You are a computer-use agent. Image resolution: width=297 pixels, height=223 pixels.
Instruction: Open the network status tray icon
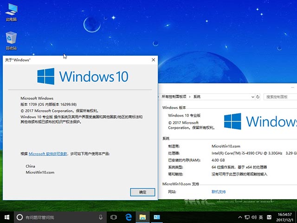coord(247,217)
